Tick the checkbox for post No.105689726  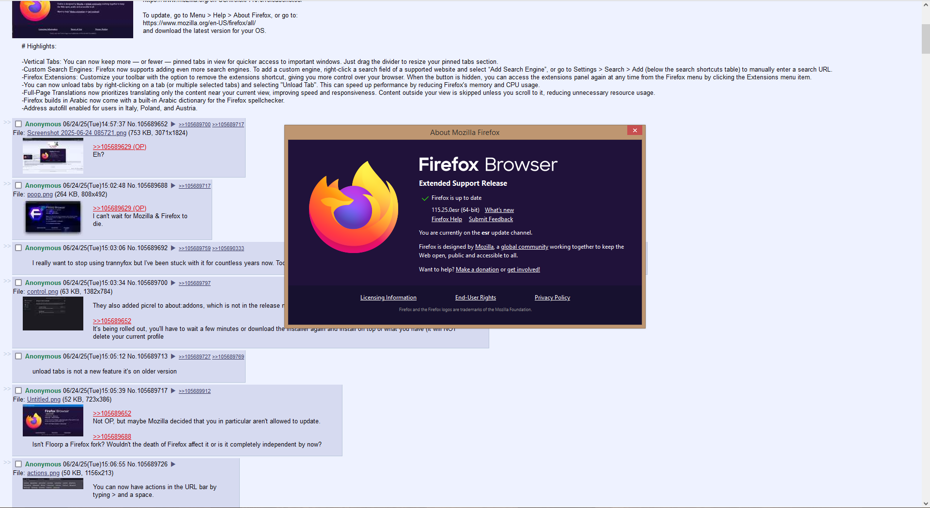click(x=18, y=464)
